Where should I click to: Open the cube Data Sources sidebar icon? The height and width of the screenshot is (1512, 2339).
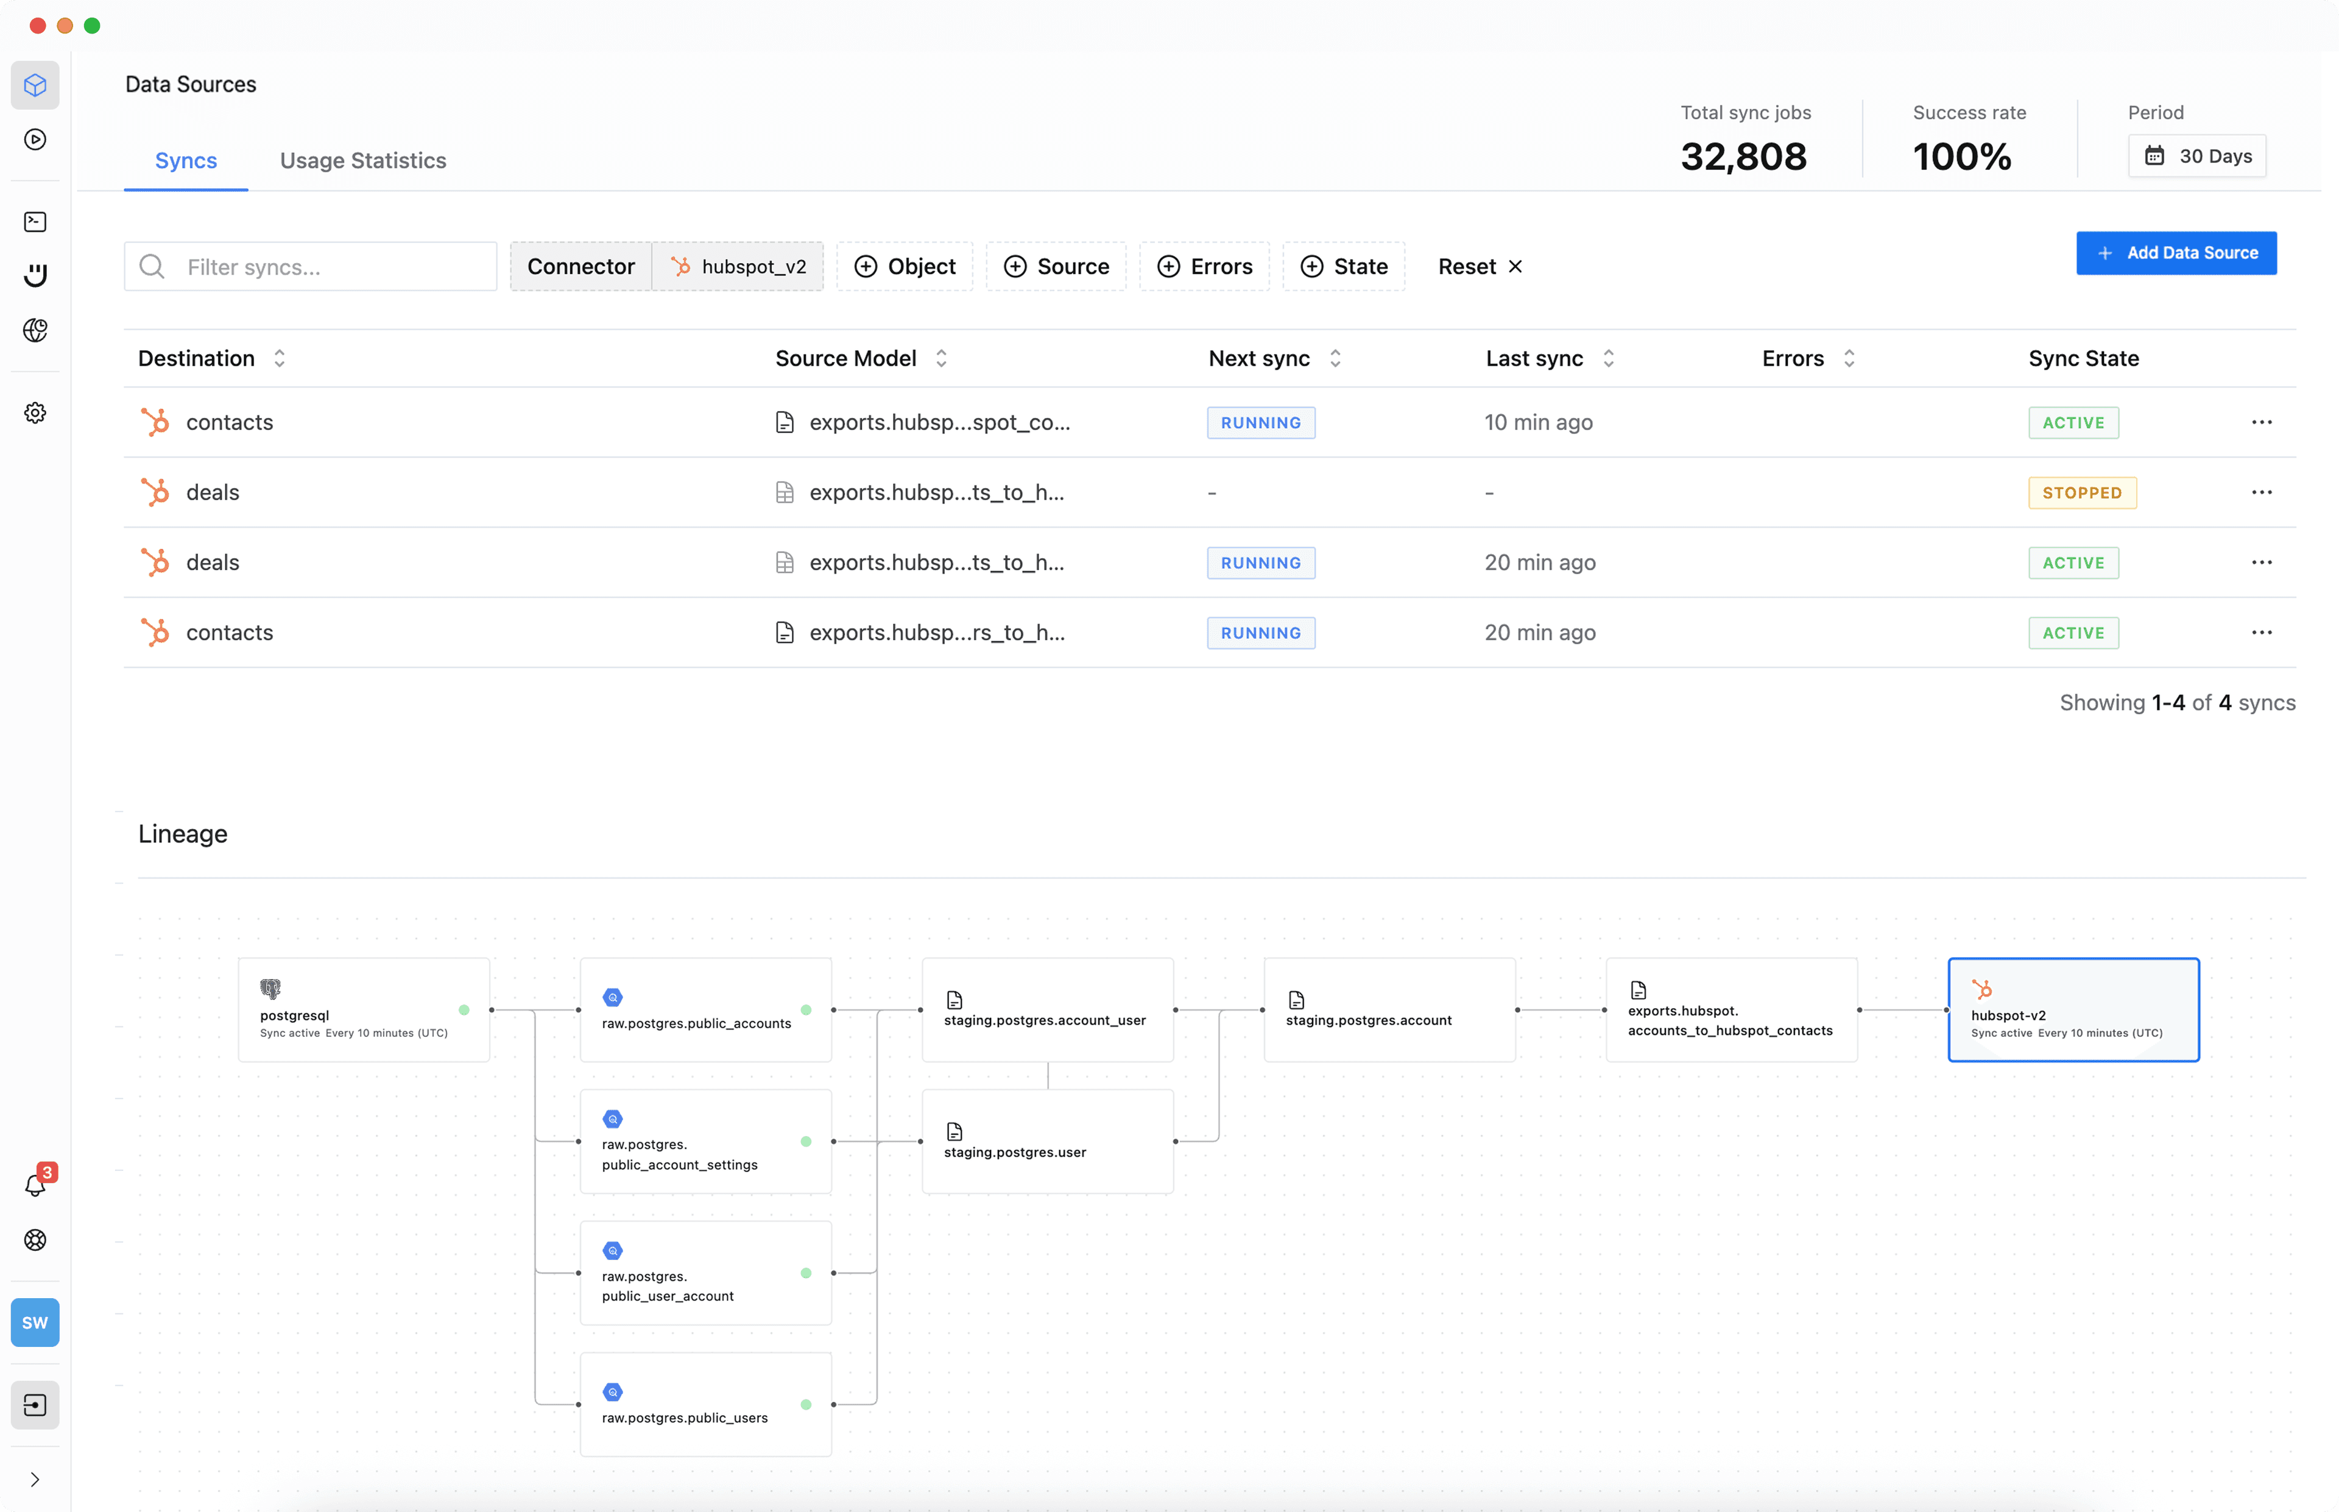(x=35, y=85)
